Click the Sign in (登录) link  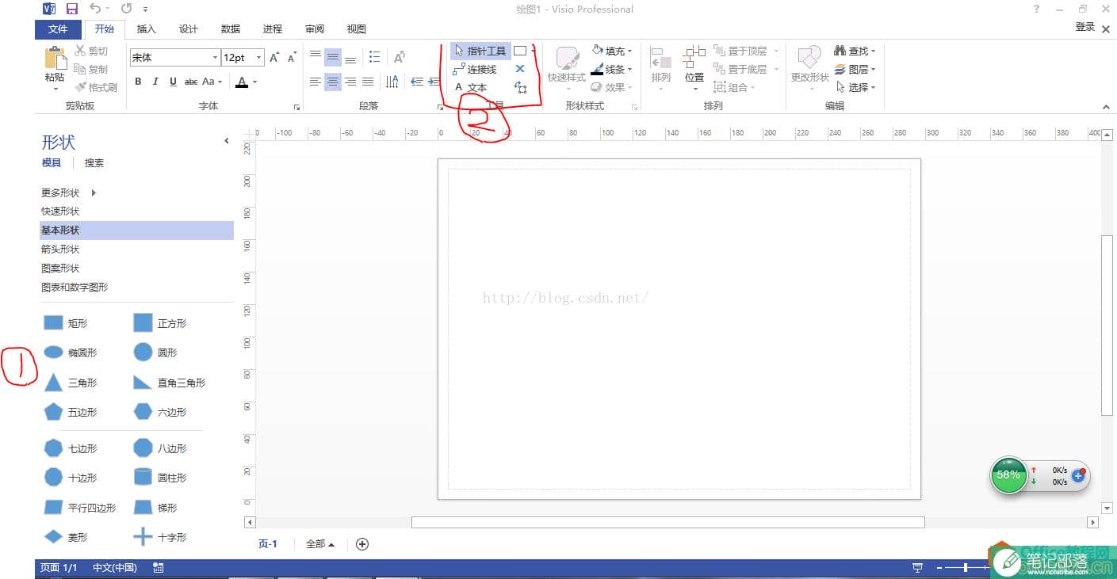(x=1085, y=27)
